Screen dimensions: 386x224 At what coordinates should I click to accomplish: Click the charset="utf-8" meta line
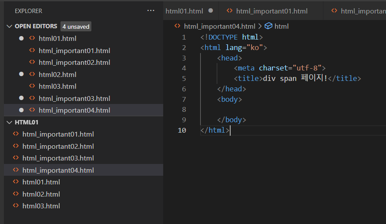click(x=280, y=68)
